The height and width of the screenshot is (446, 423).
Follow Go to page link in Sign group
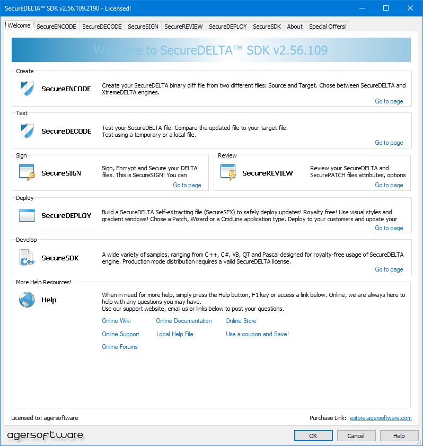click(x=187, y=185)
